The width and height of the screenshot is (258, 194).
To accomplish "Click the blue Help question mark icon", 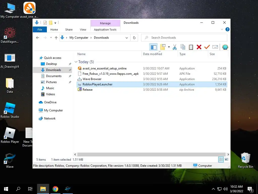I will [228, 29].
